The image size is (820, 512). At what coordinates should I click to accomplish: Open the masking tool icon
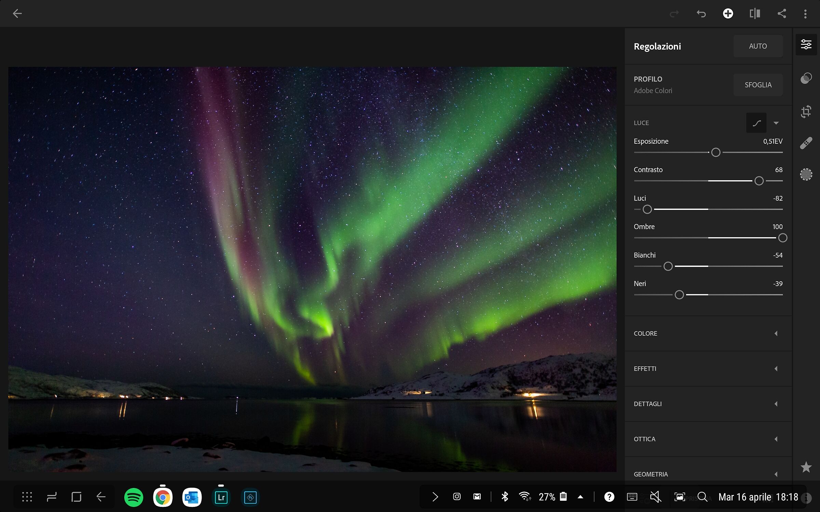point(806,174)
